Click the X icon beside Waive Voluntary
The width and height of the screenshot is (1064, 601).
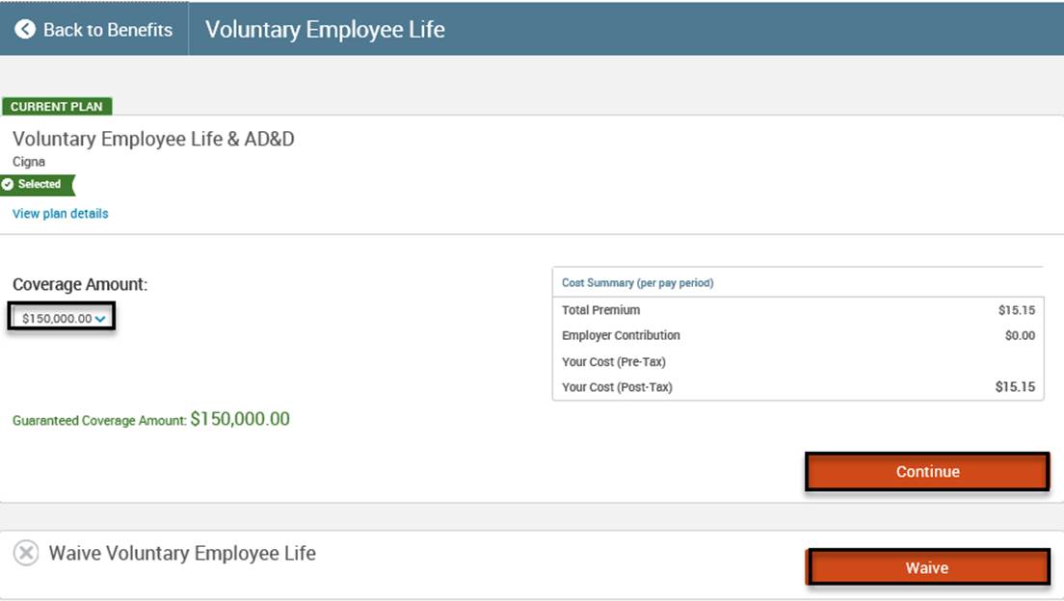point(26,553)
